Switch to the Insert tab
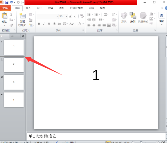 pos(28,8)
